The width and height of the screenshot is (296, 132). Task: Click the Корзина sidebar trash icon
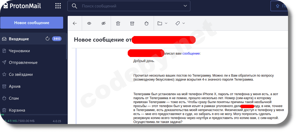(x=4, y=110)
